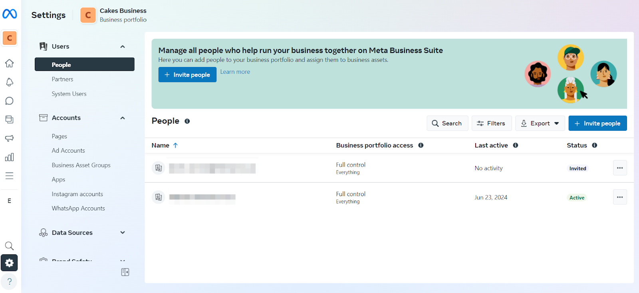Collapse the Accounts section chevron
Image resolution: width=639 pixels, height=293 pixels.
(123, 118)
